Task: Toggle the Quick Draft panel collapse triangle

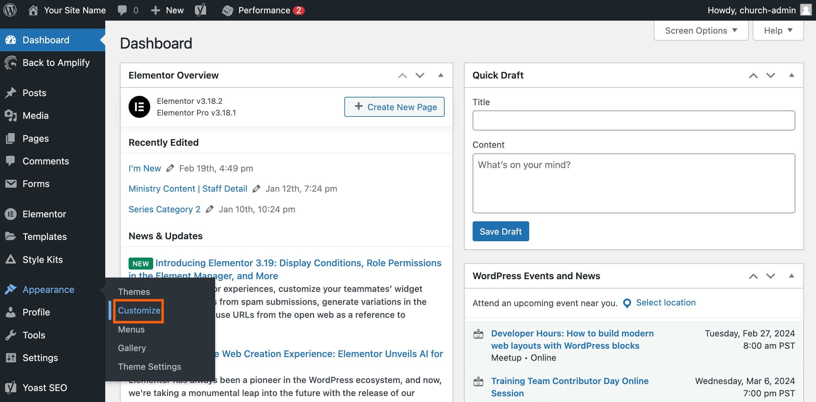Action: [792, 75]
